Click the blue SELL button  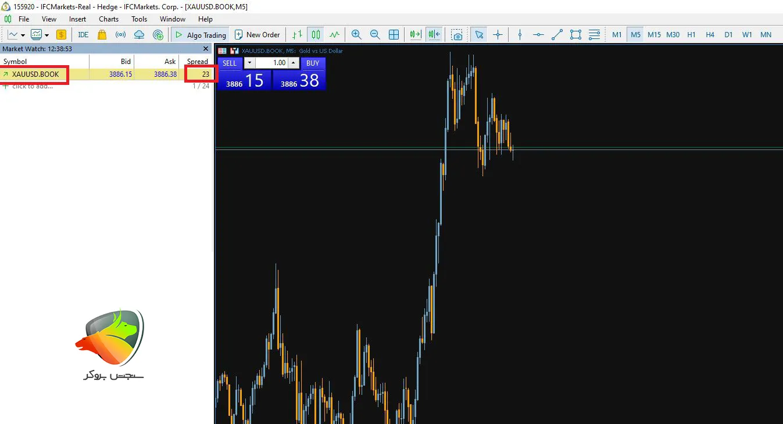click(x=230, y=63)
